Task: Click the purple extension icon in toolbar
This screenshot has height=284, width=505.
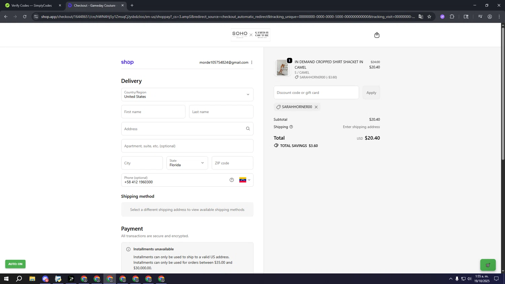Action: coord(442,16)
